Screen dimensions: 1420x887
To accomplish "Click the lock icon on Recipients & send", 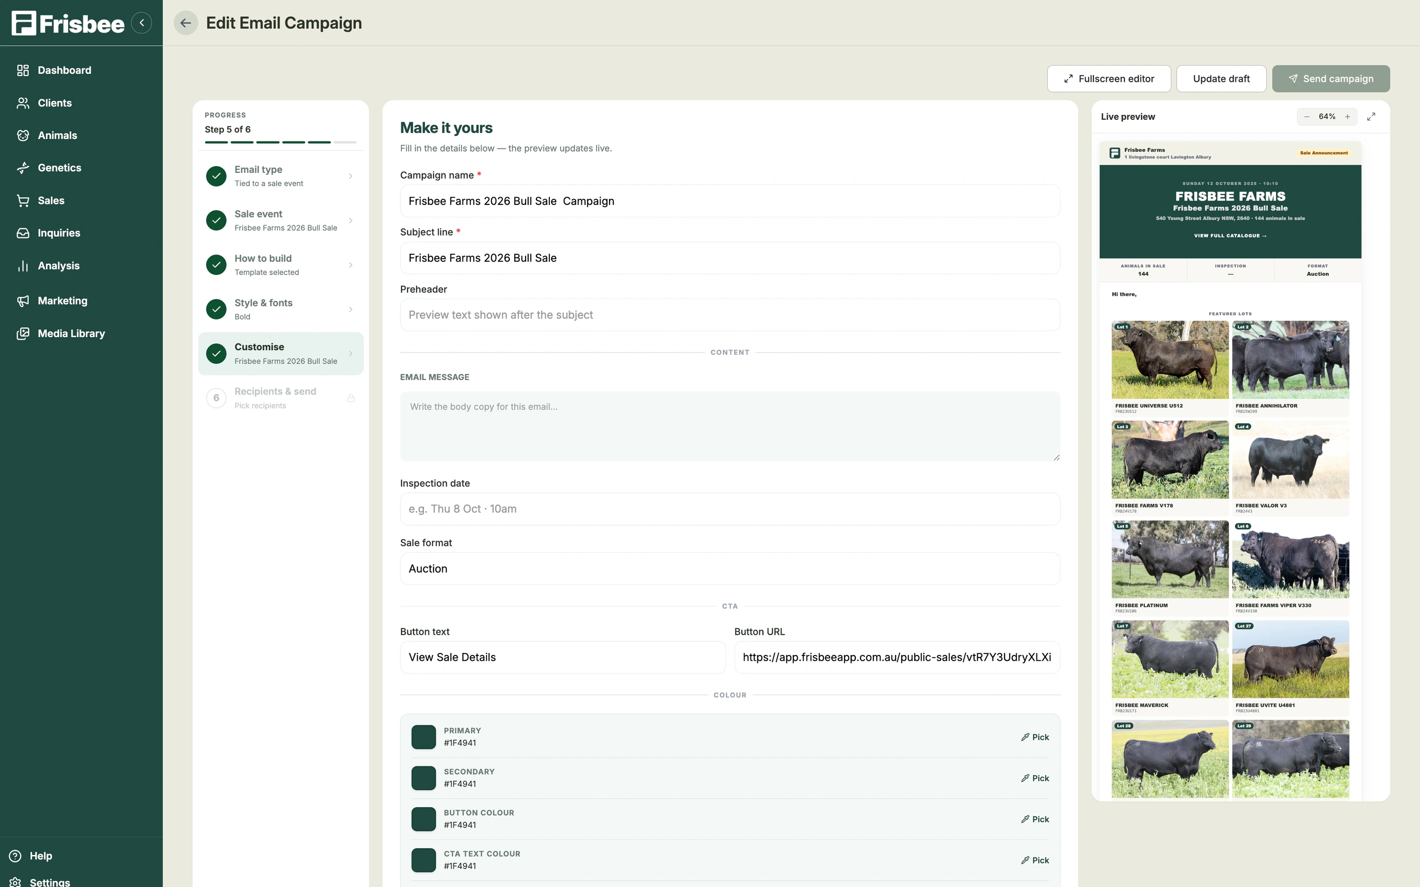I will [x=351, y=398].
